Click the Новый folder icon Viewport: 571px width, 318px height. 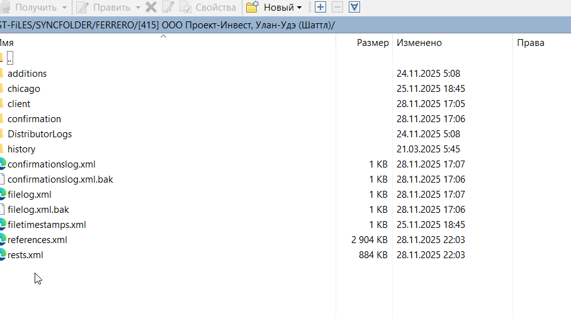[252, 8]
